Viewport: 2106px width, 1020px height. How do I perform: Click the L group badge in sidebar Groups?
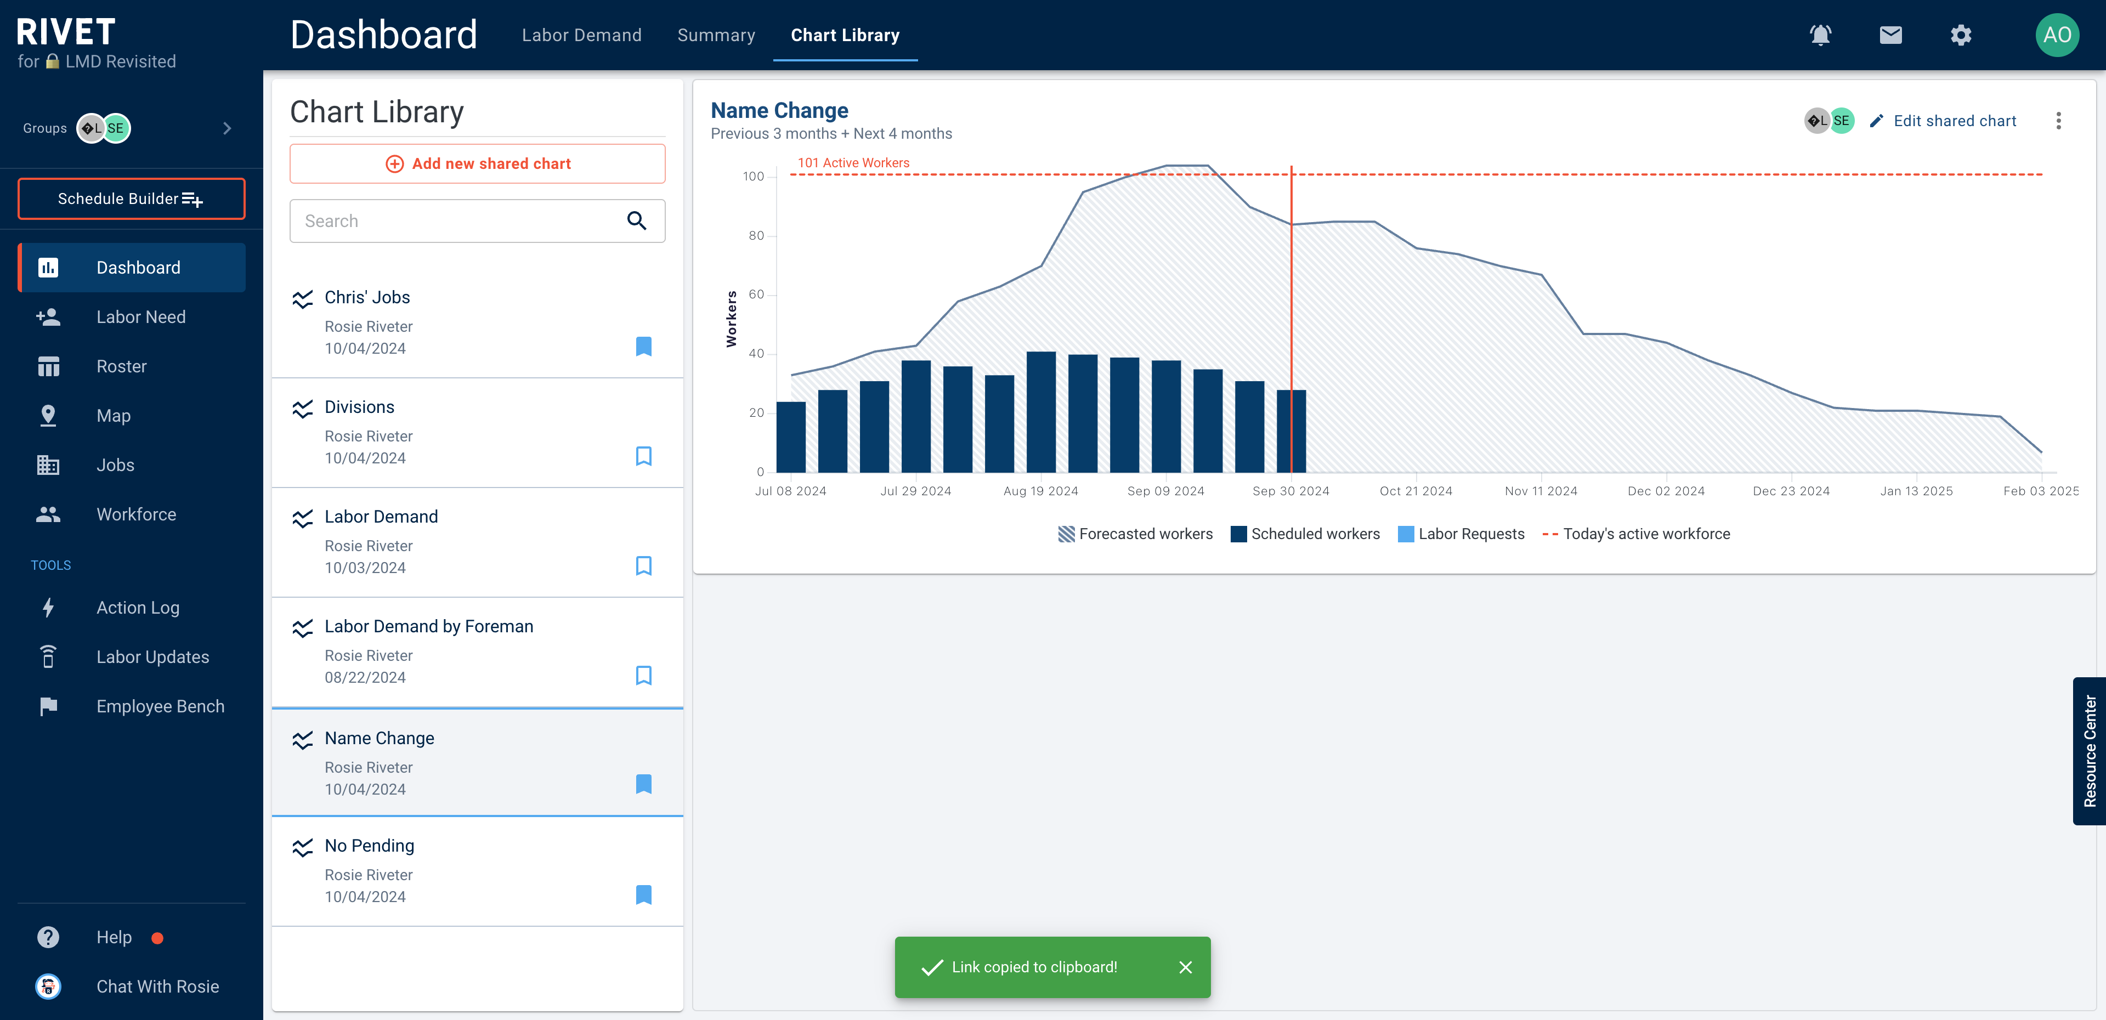click(x=92, y=128)
